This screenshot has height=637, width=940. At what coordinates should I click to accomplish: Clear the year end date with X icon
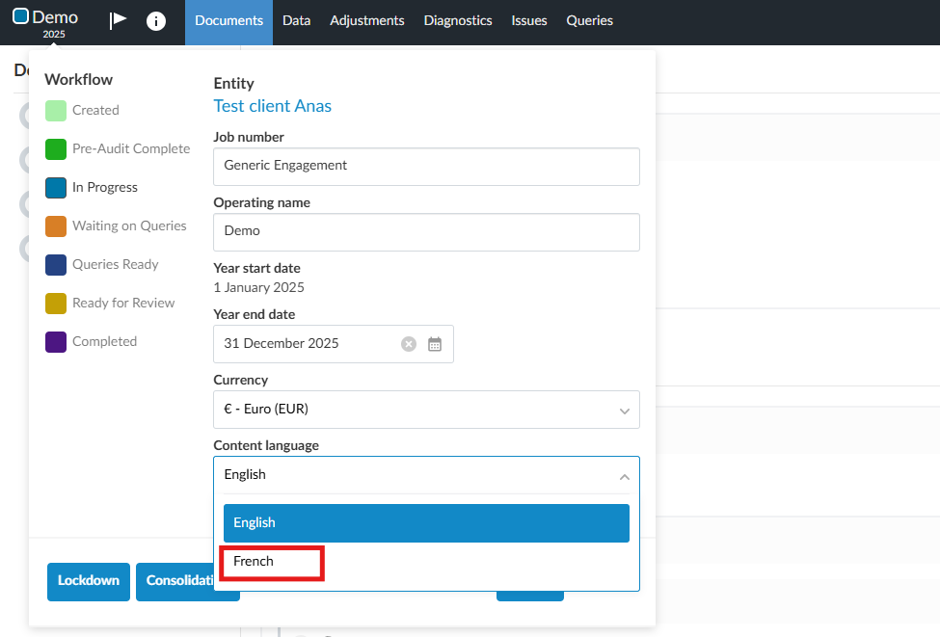409,344
